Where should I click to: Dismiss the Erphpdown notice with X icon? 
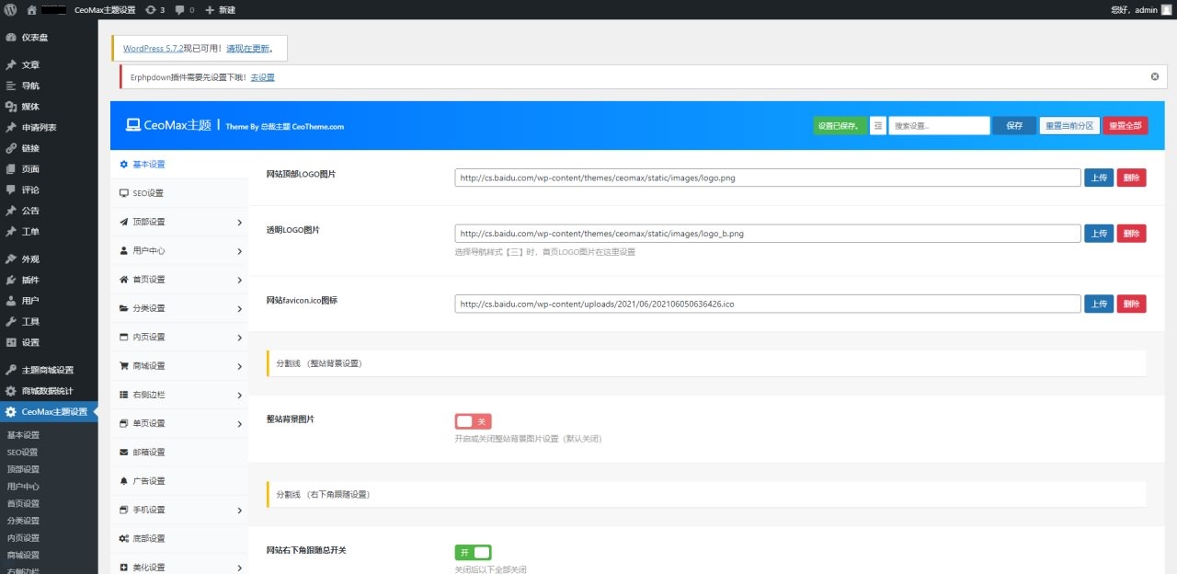point(1155,76)
